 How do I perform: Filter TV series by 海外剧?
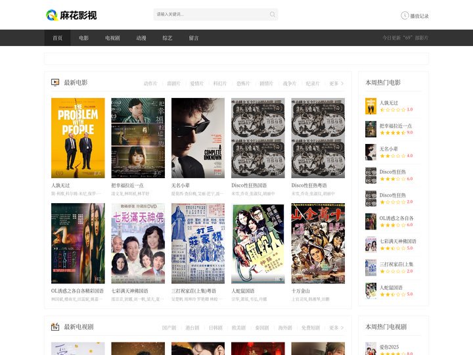[x=285, y=327]
